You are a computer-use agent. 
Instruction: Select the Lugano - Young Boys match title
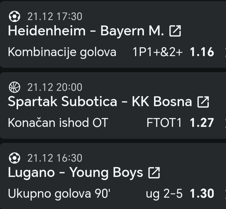coord(75,172)
